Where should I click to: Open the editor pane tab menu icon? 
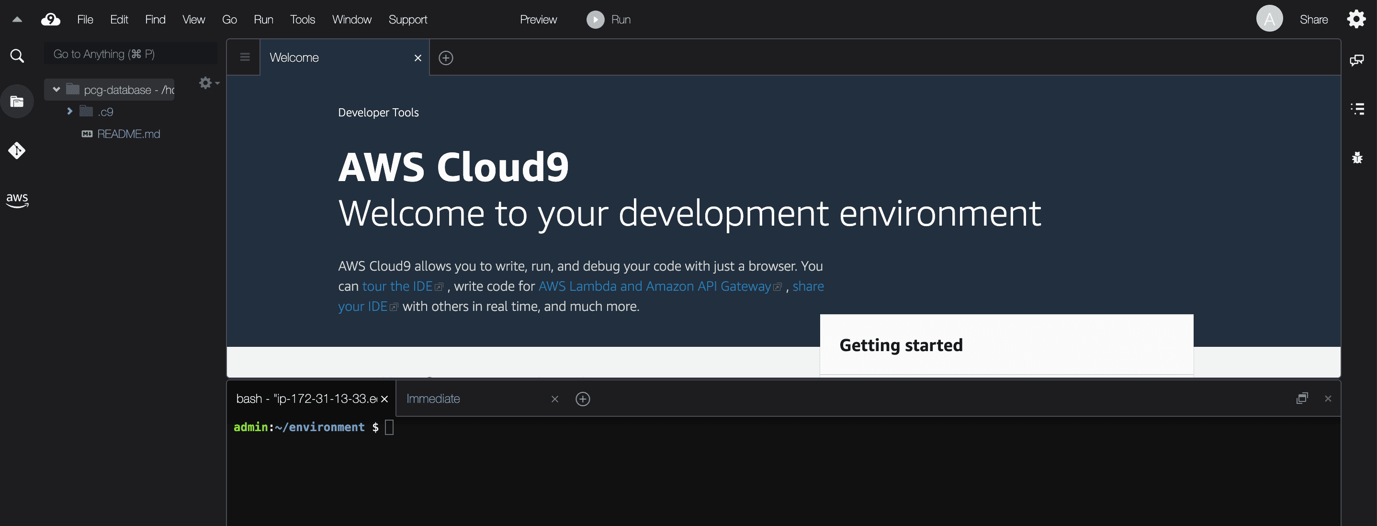[x=245, y=57]
